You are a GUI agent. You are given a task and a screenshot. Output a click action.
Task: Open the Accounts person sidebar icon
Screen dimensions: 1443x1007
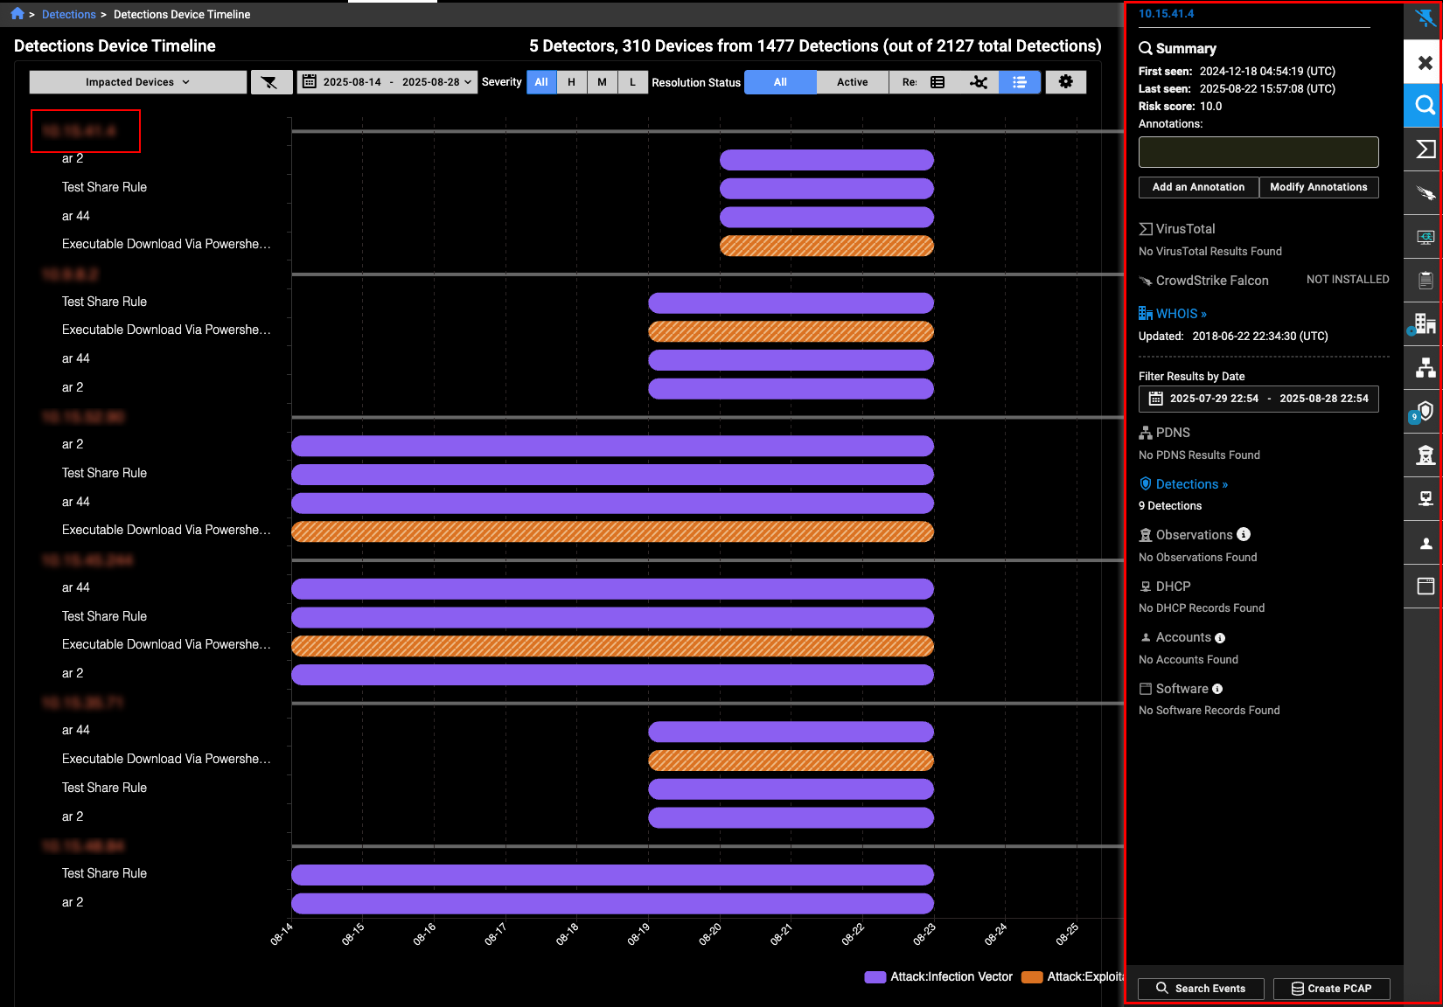click(x=1425, y=543)
